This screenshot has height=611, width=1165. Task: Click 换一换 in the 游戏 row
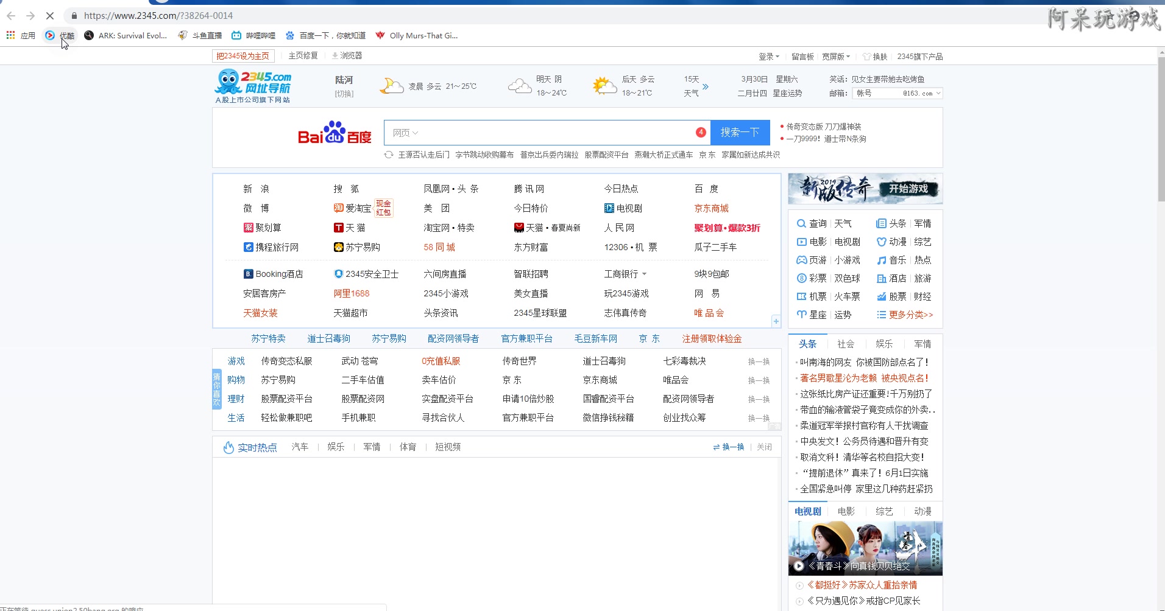pyautogui.click(x=759, y=361)
